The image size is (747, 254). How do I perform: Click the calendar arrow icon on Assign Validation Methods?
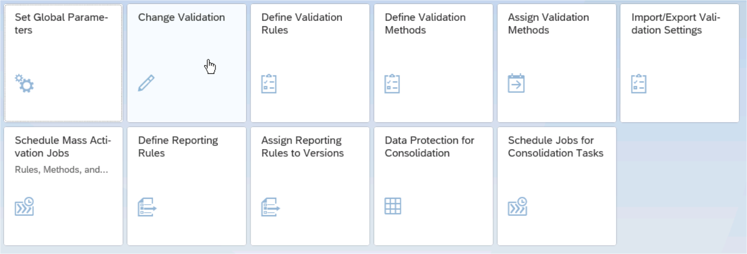point(516,83)
